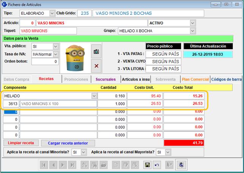Click the A-Z sort icon in toolbar

(84, 165)
